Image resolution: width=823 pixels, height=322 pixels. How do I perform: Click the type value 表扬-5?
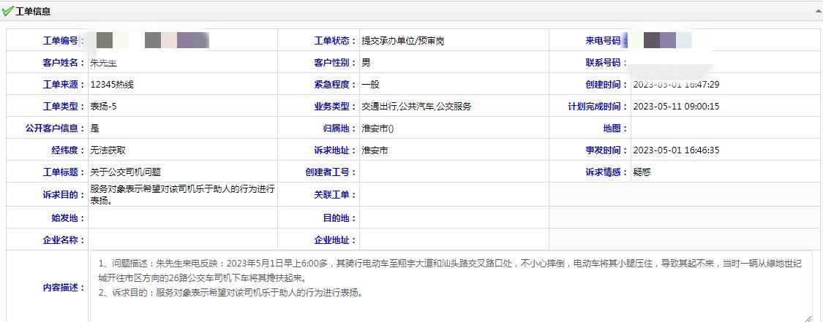point(103,107)
